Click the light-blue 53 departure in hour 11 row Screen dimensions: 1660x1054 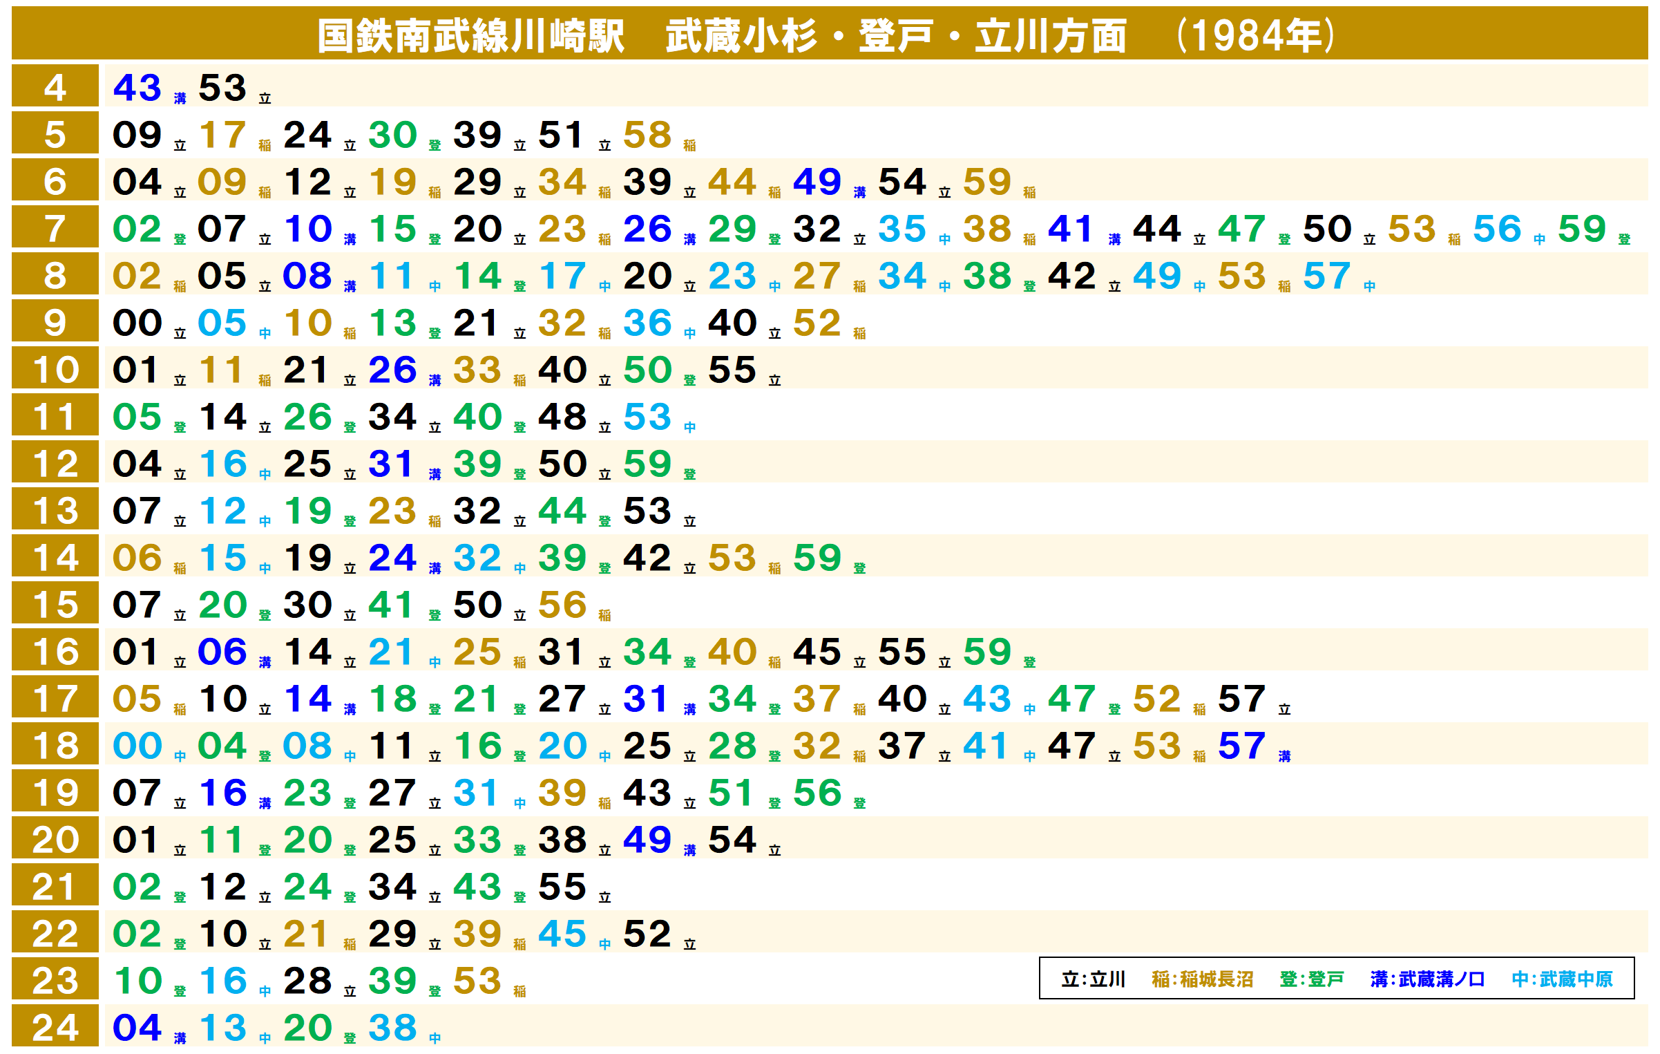[x=647, y=417]
